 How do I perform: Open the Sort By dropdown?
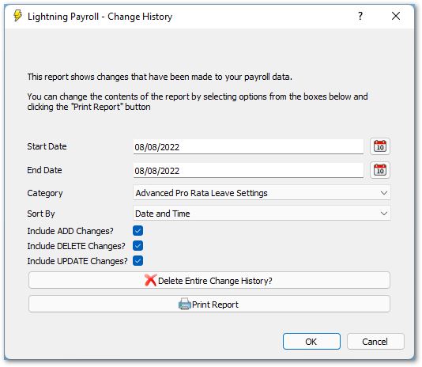[x=262, y=213]
